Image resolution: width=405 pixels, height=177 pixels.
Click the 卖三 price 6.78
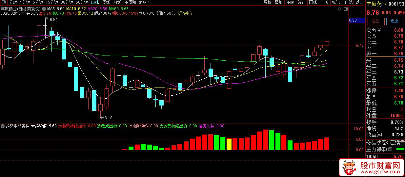tap(398, 42)
